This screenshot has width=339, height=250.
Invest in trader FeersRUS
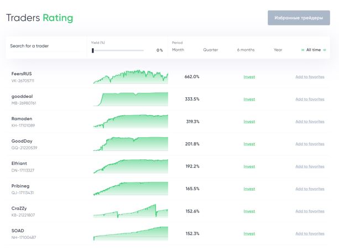249,77
